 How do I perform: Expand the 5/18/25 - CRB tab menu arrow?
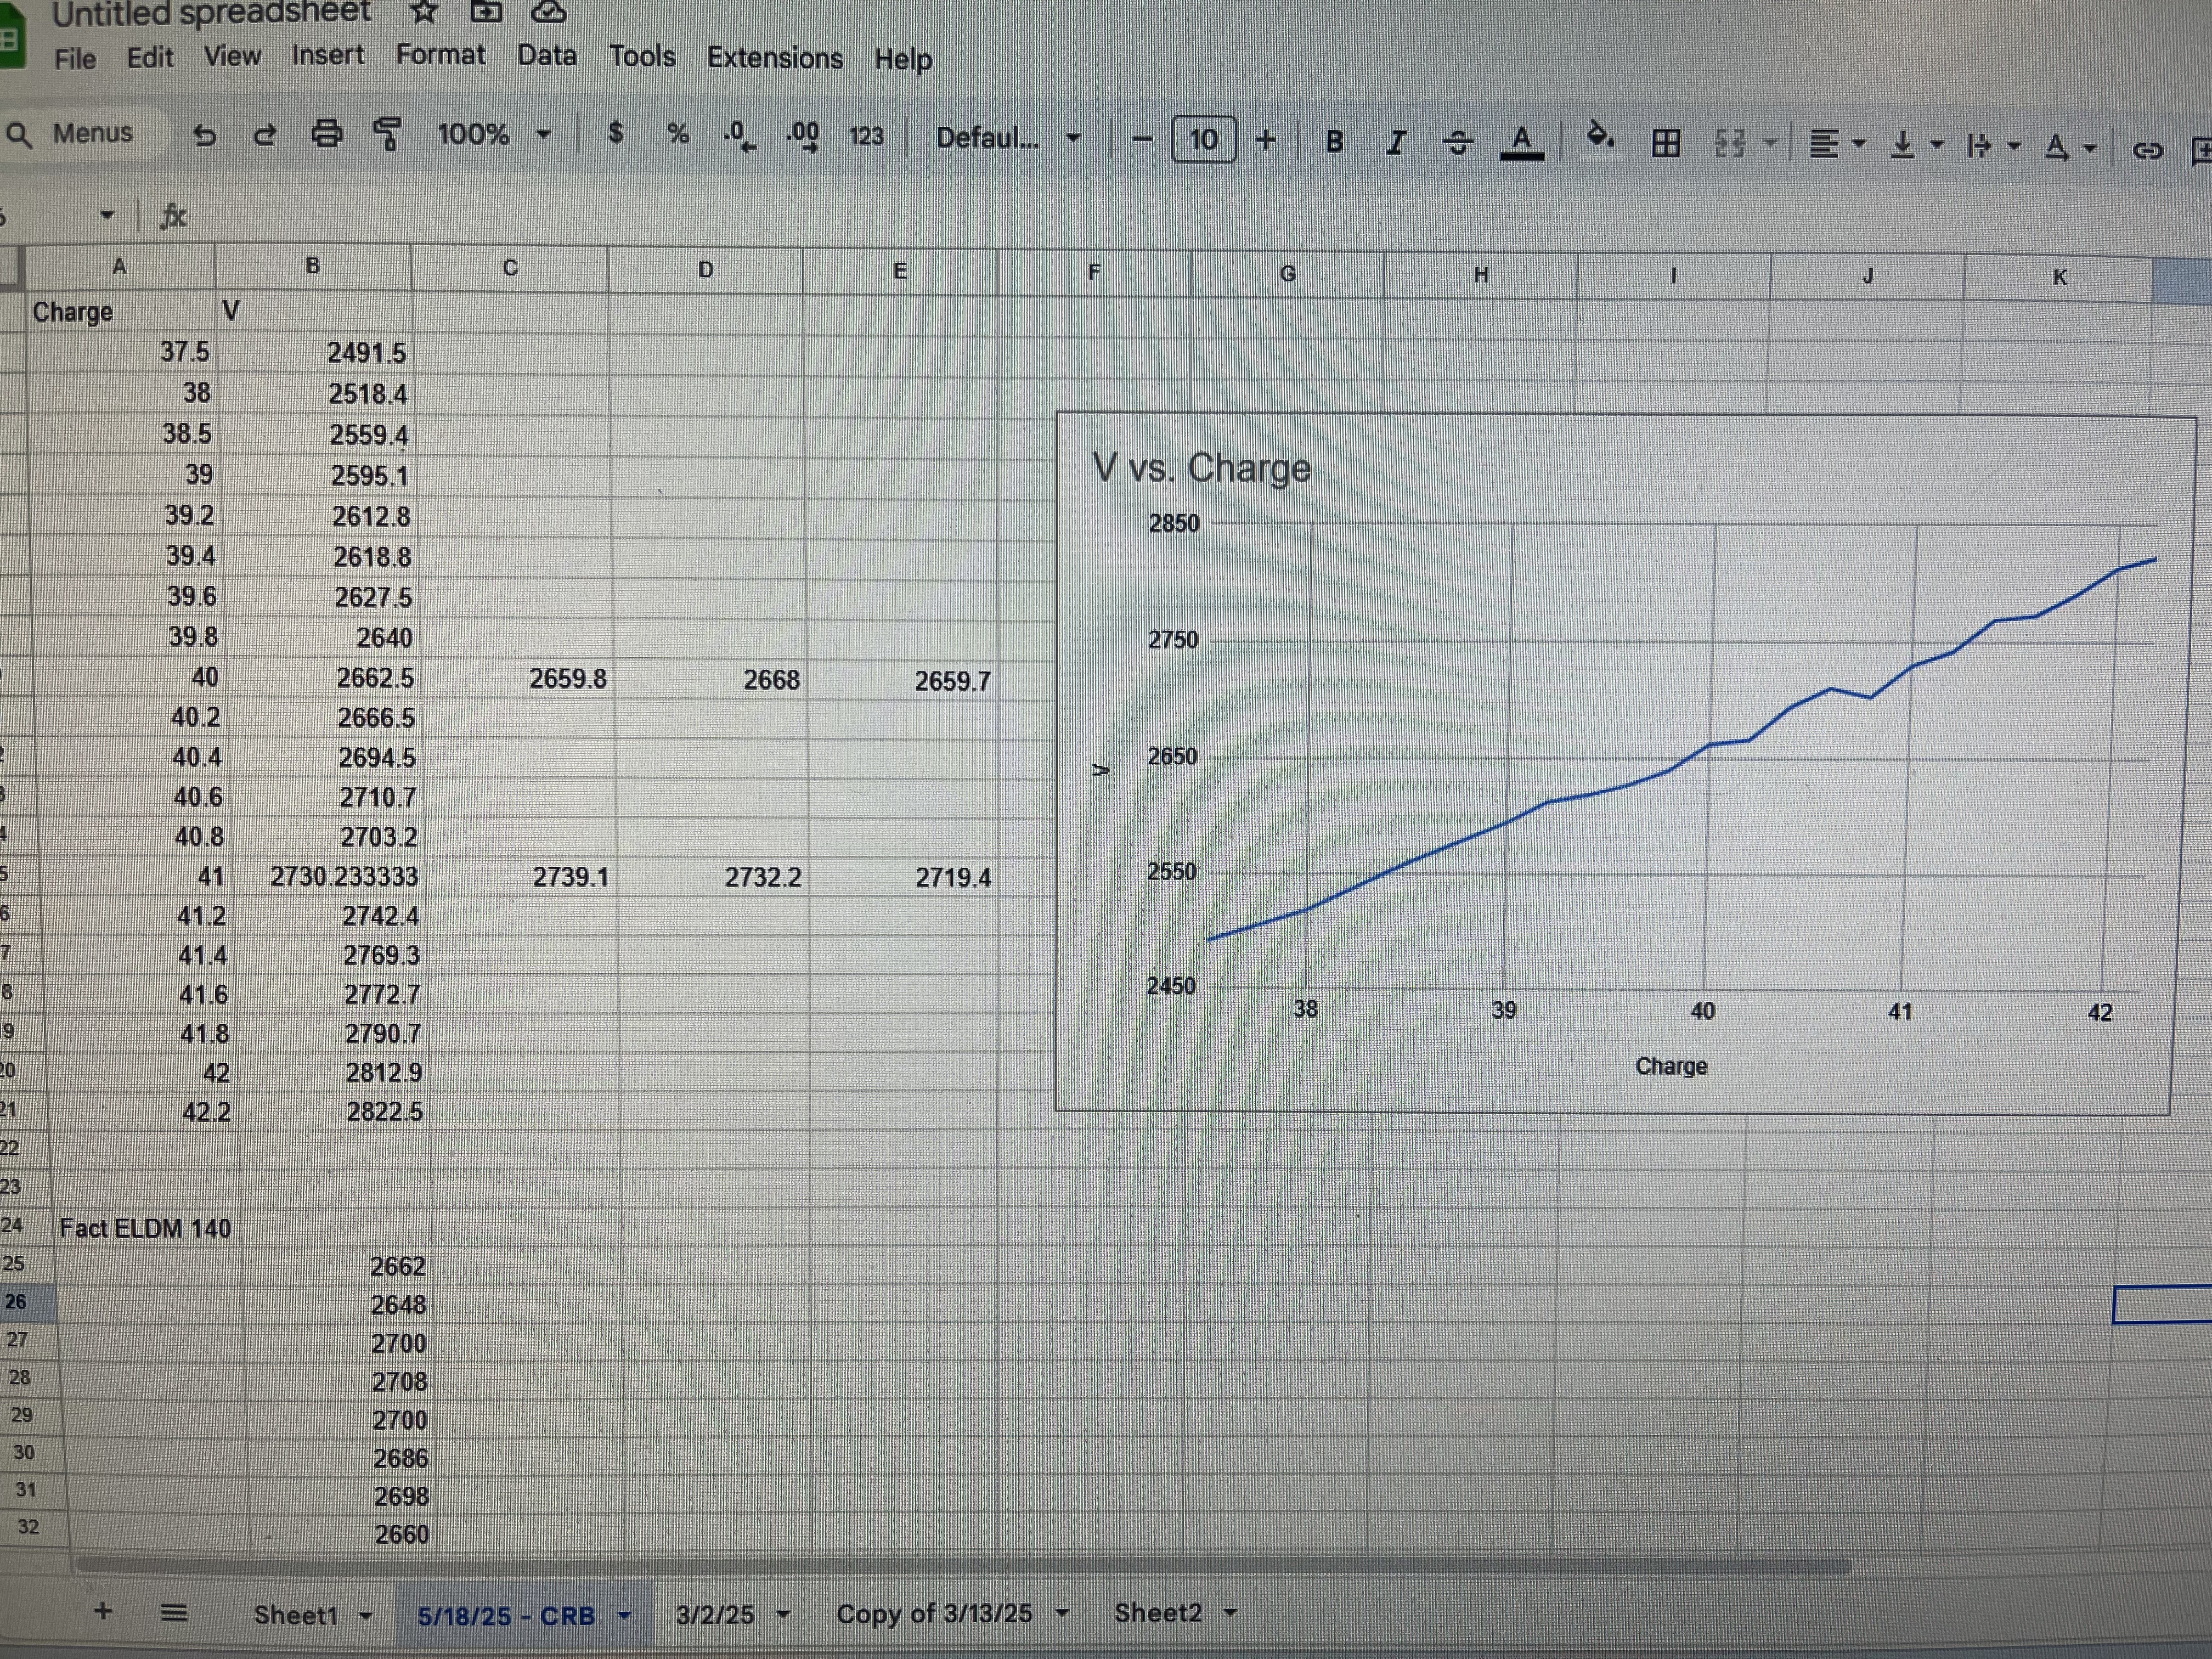[624, 1615]
